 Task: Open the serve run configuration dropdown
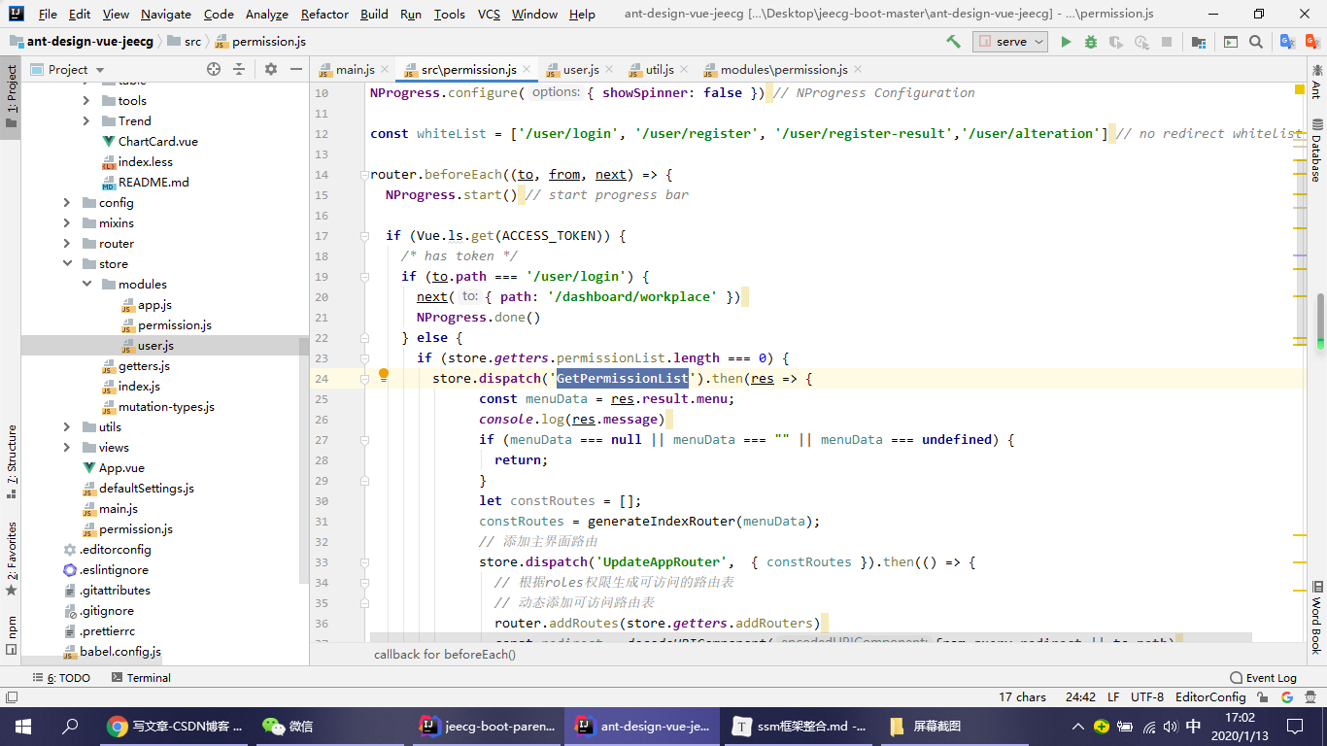point(1010,42)
